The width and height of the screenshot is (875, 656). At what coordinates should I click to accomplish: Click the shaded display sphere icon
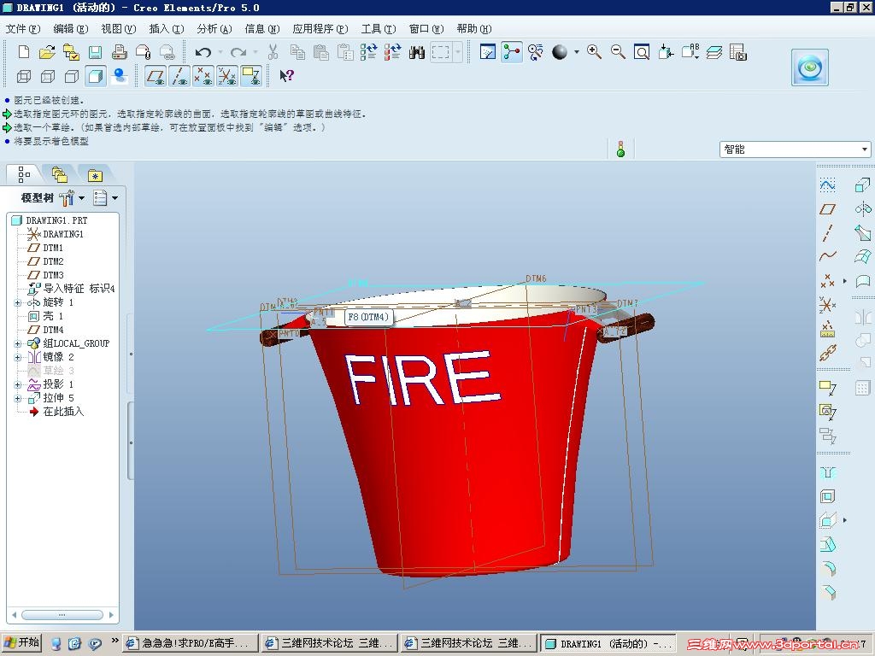click(x=561, y=52)
